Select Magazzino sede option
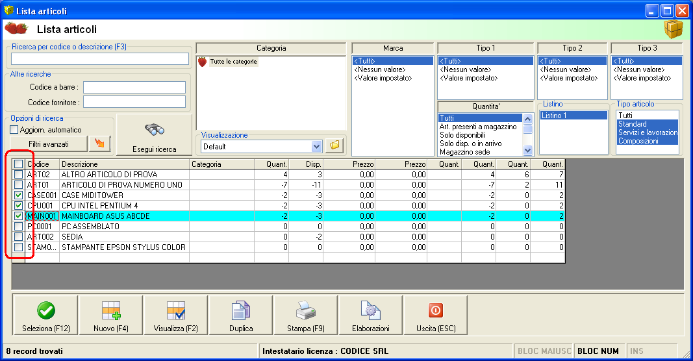Image resolution: width=693 pixels, height=361 pixels. [x=481, y=152]
